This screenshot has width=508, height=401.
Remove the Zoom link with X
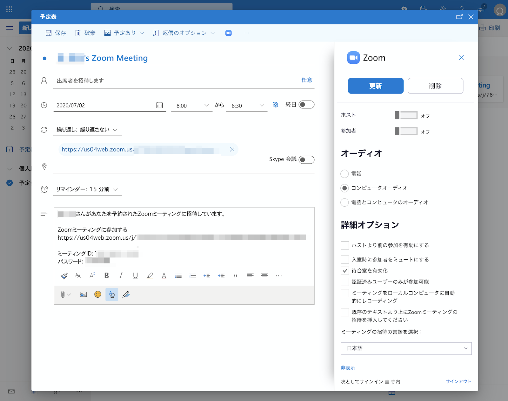232,150
